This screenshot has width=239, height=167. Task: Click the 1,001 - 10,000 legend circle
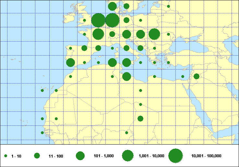(128, 156)
